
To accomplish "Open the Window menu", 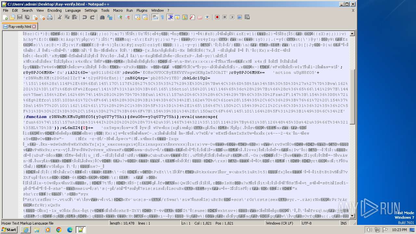I will (x=158, y=10).
